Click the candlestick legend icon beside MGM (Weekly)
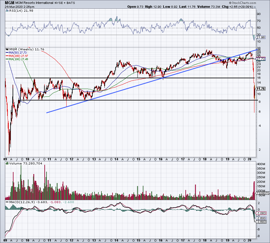This screenshot has width=270, height=243. 7,49
